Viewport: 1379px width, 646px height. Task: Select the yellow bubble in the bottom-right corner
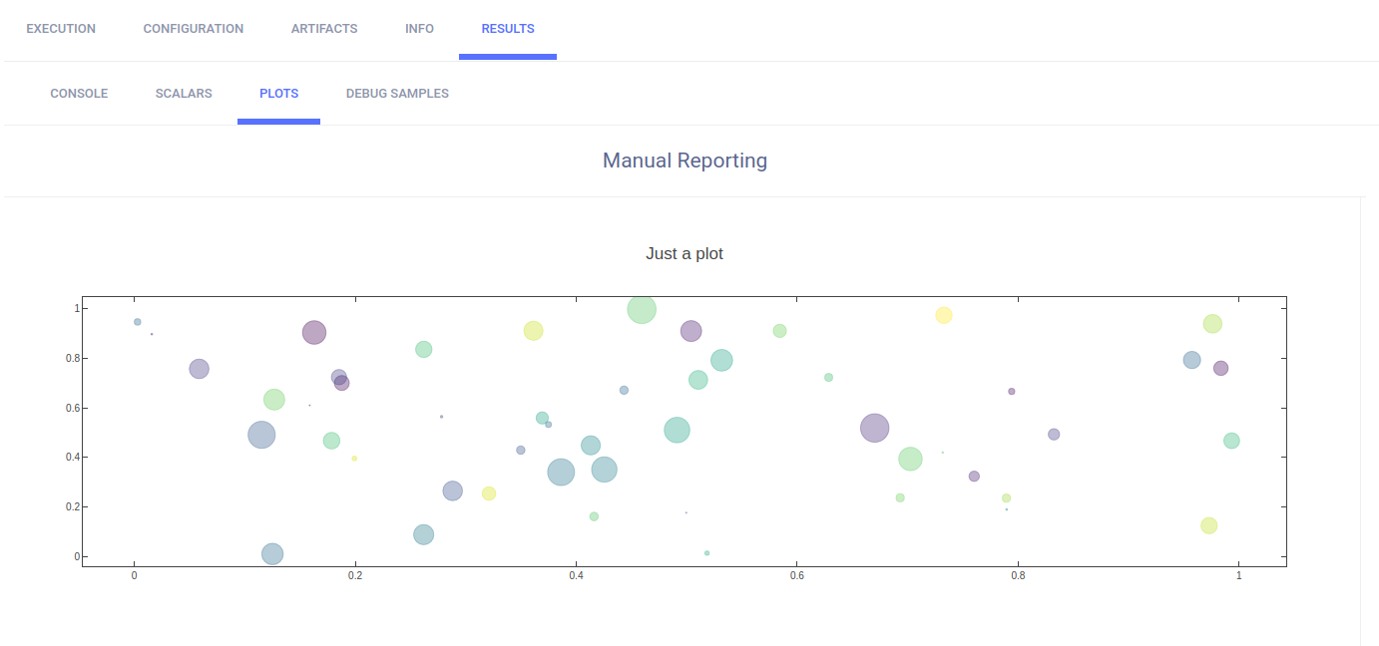[1208, 525]
